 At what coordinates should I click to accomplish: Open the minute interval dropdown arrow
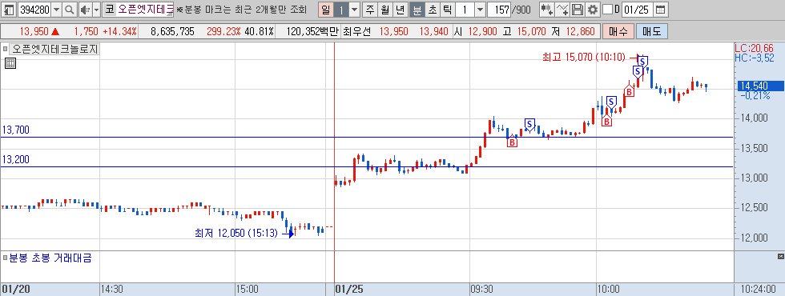pyautogui.click(x=480, y=10)
